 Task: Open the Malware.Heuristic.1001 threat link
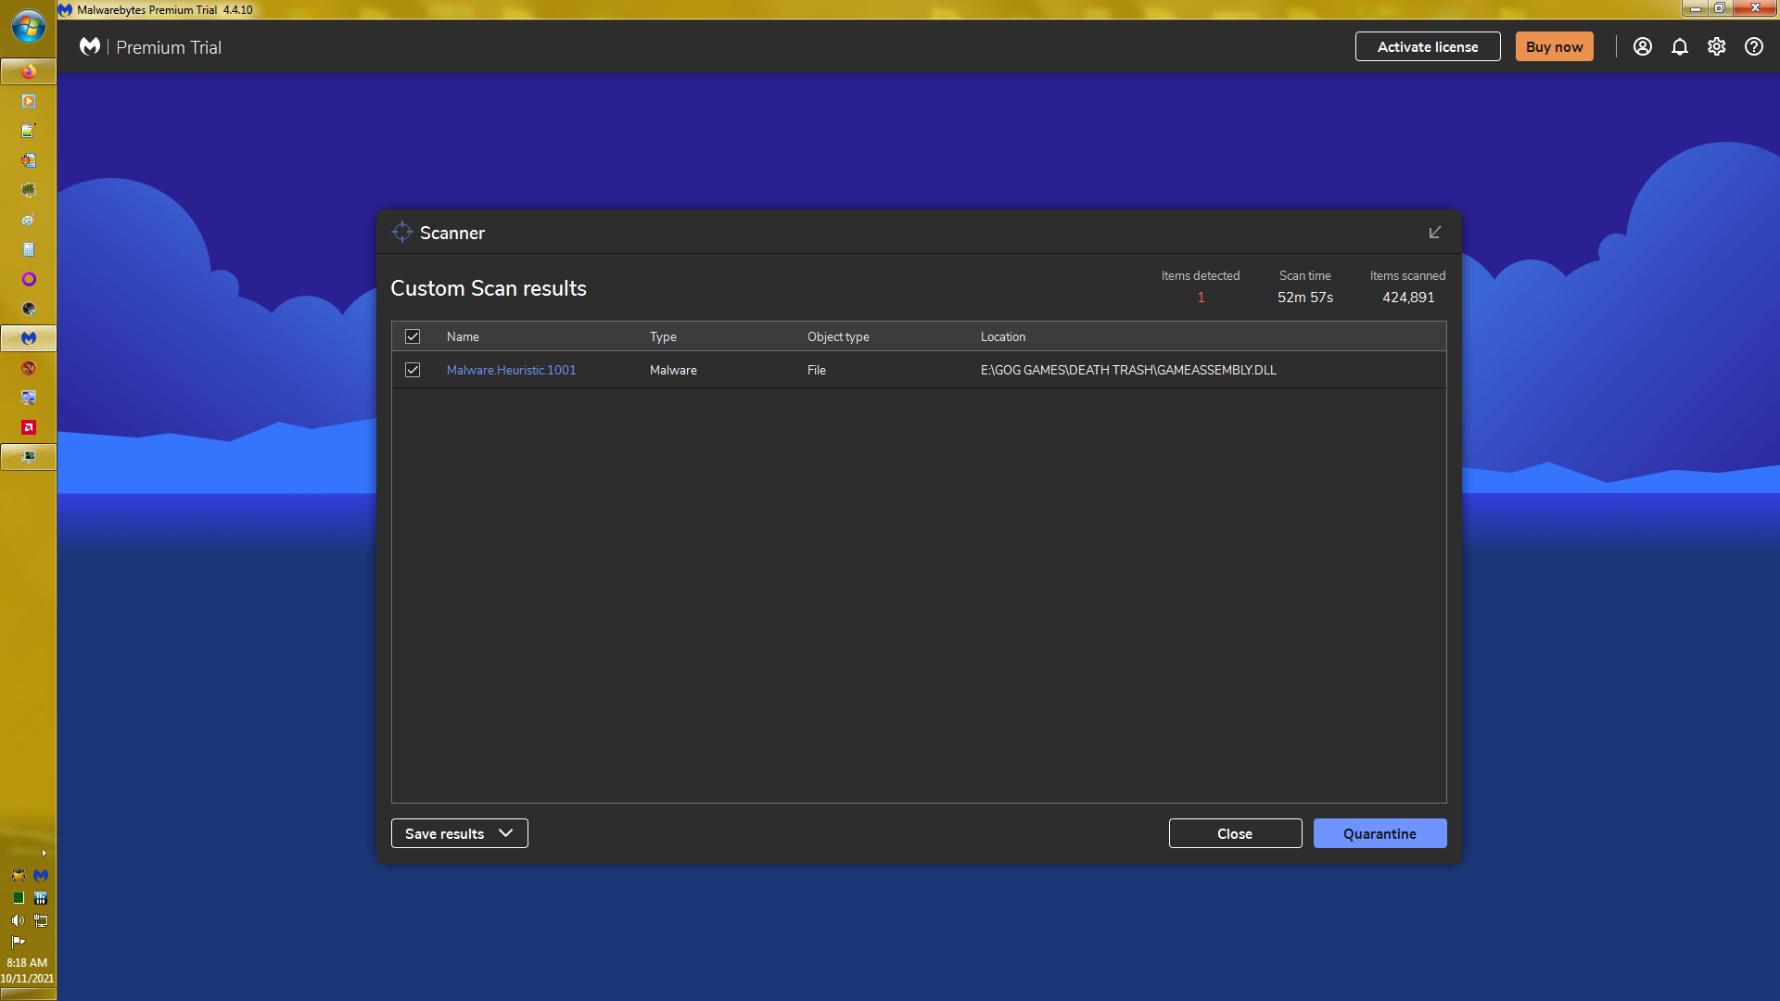(511, 370)
